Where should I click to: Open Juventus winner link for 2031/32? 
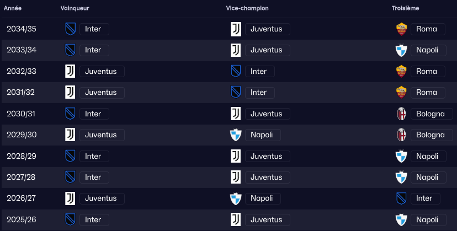coord(102,93)
